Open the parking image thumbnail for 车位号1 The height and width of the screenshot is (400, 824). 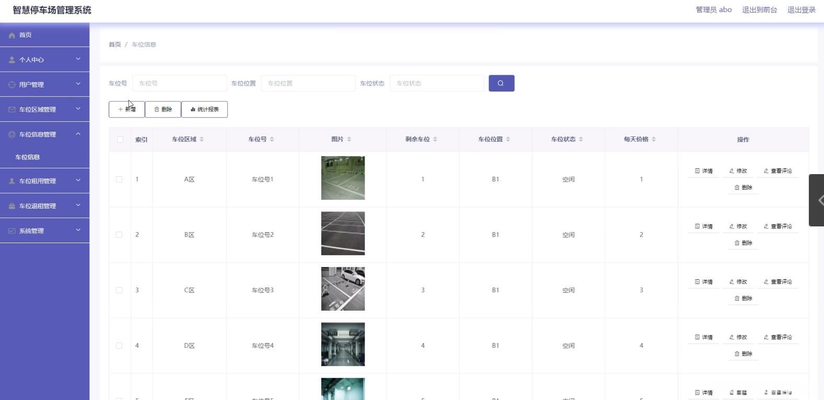tap(343, 178)
